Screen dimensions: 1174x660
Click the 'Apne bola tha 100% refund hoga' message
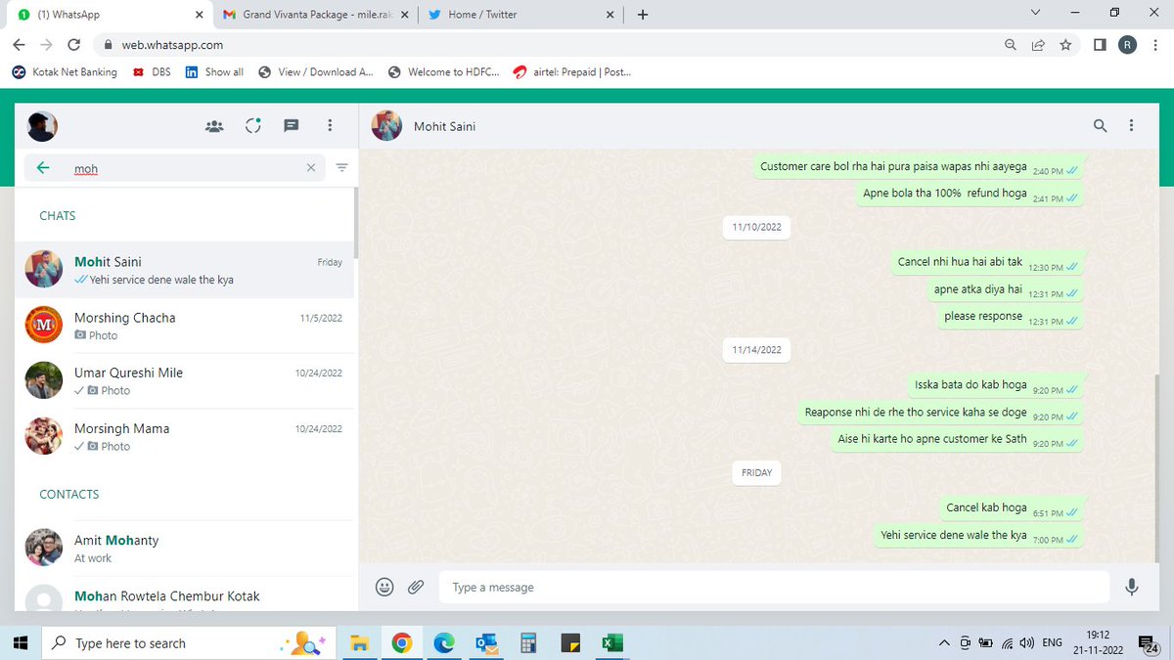click(x=971, y=194)
